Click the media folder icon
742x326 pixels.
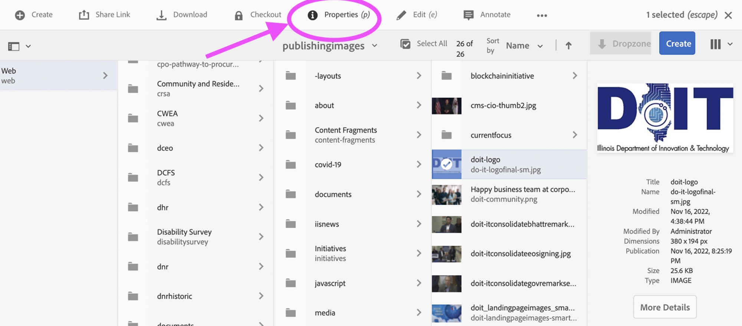coord(291,313)
